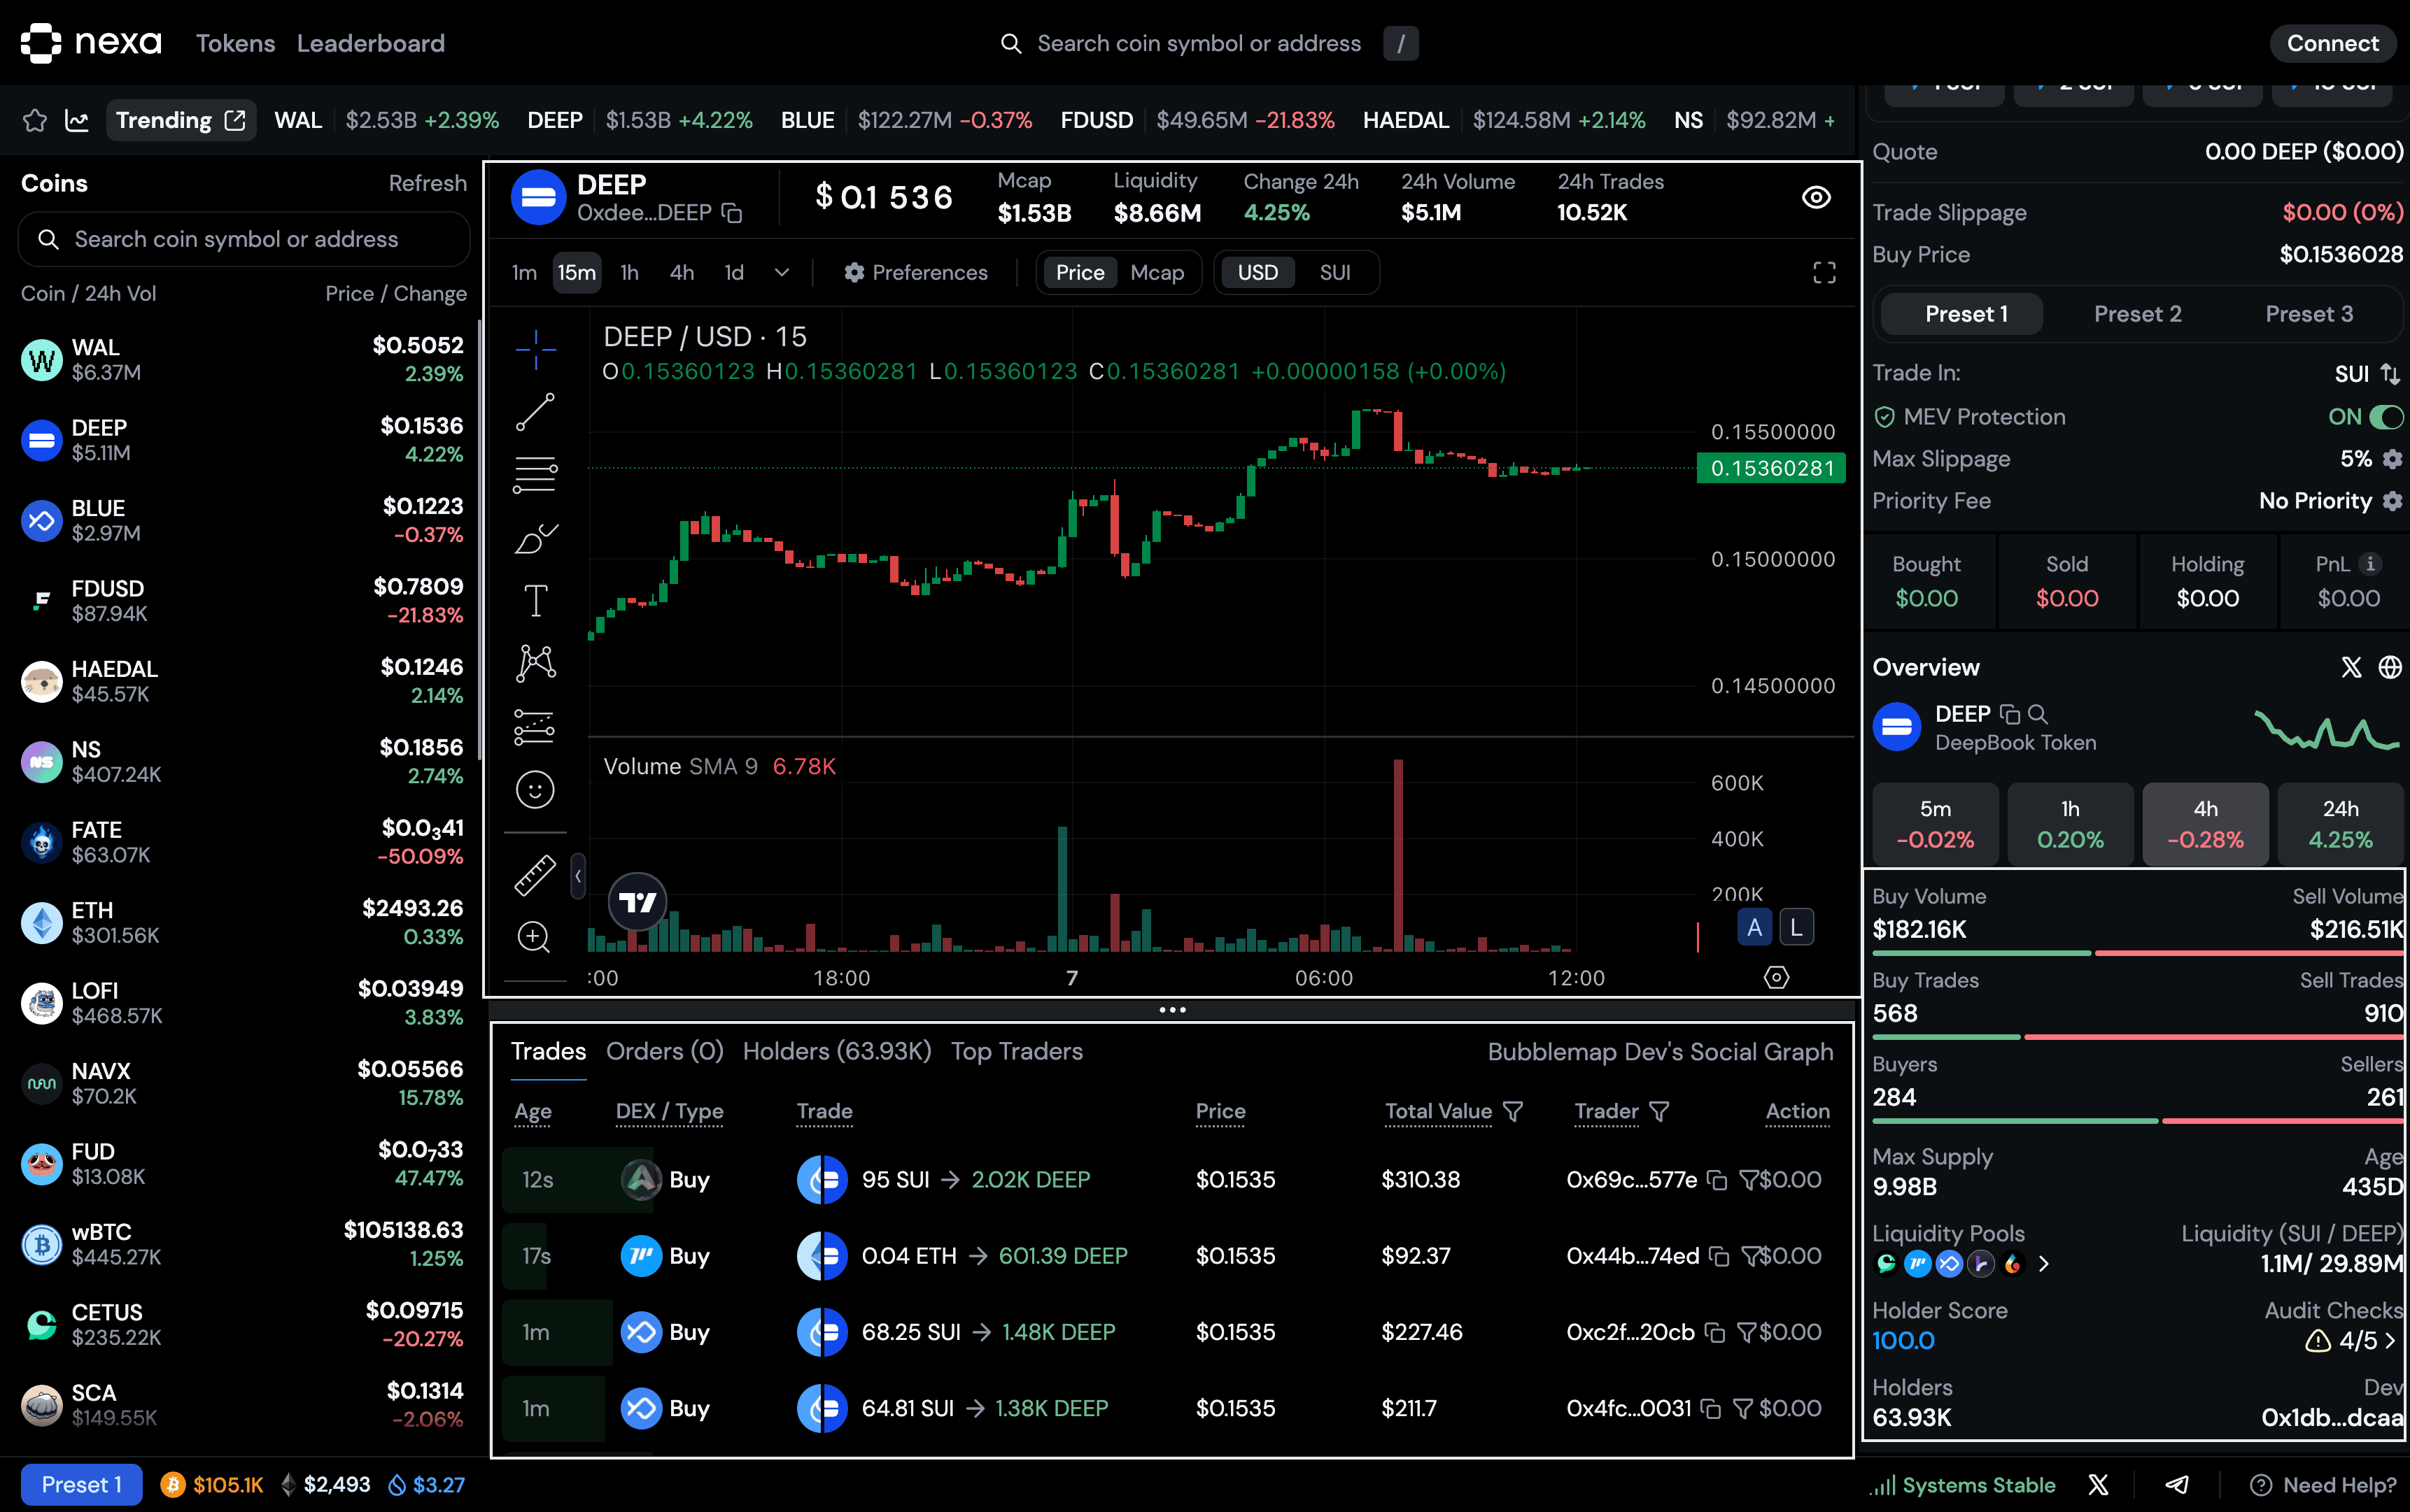Open the Max Slippage settings gear

(2393, 458)
